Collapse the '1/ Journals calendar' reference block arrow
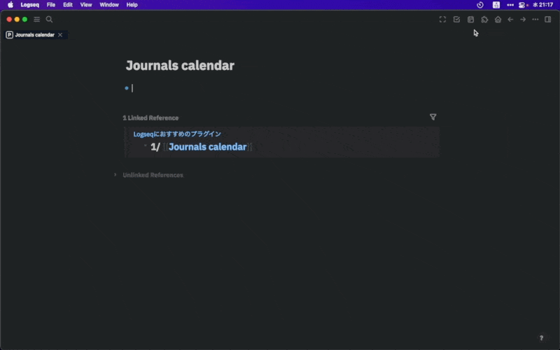Screen dimensions: 560x350 coord(146,146)
